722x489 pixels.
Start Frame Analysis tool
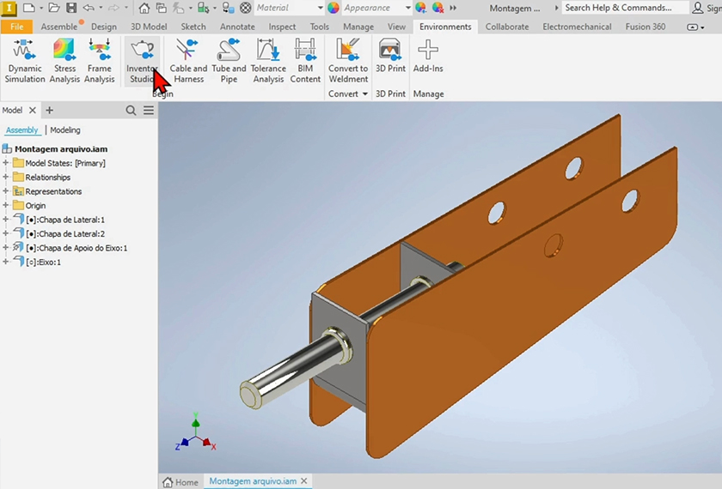100,61
